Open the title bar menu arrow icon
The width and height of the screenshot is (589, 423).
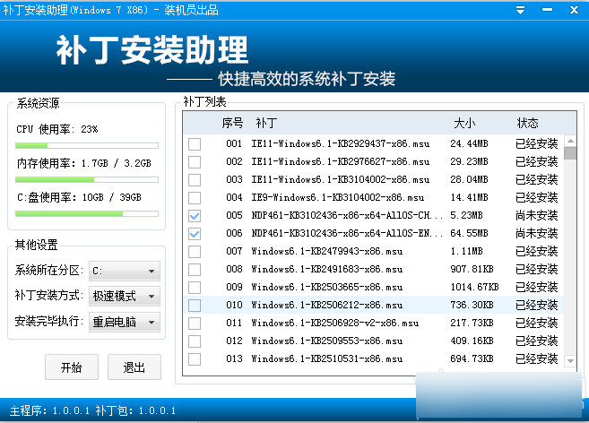point(522,10)
